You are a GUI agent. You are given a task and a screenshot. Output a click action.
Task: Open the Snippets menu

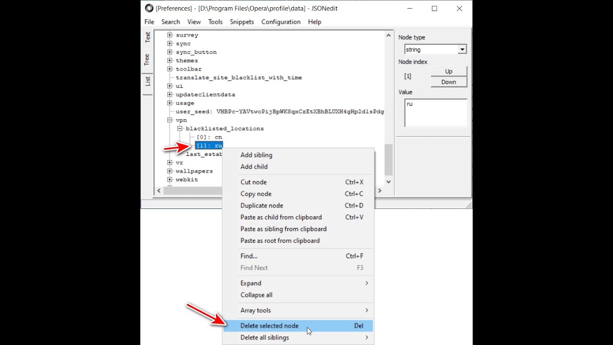(x=242, y=22)
